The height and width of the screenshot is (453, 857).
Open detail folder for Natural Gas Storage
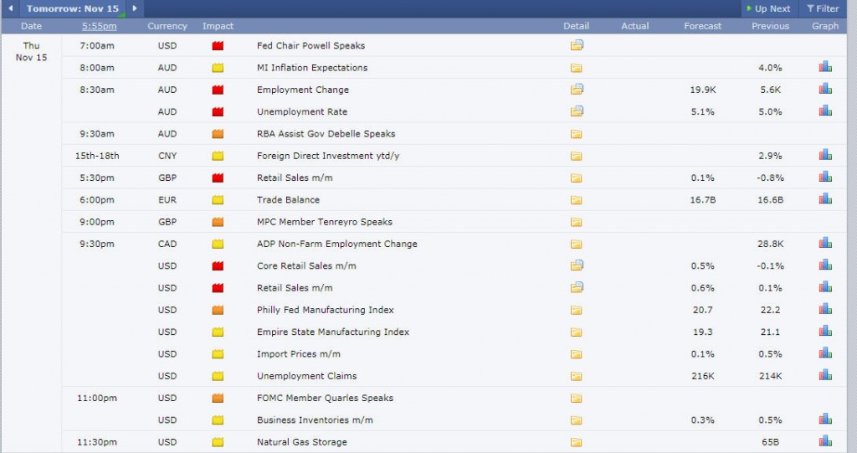coord(576,442)
